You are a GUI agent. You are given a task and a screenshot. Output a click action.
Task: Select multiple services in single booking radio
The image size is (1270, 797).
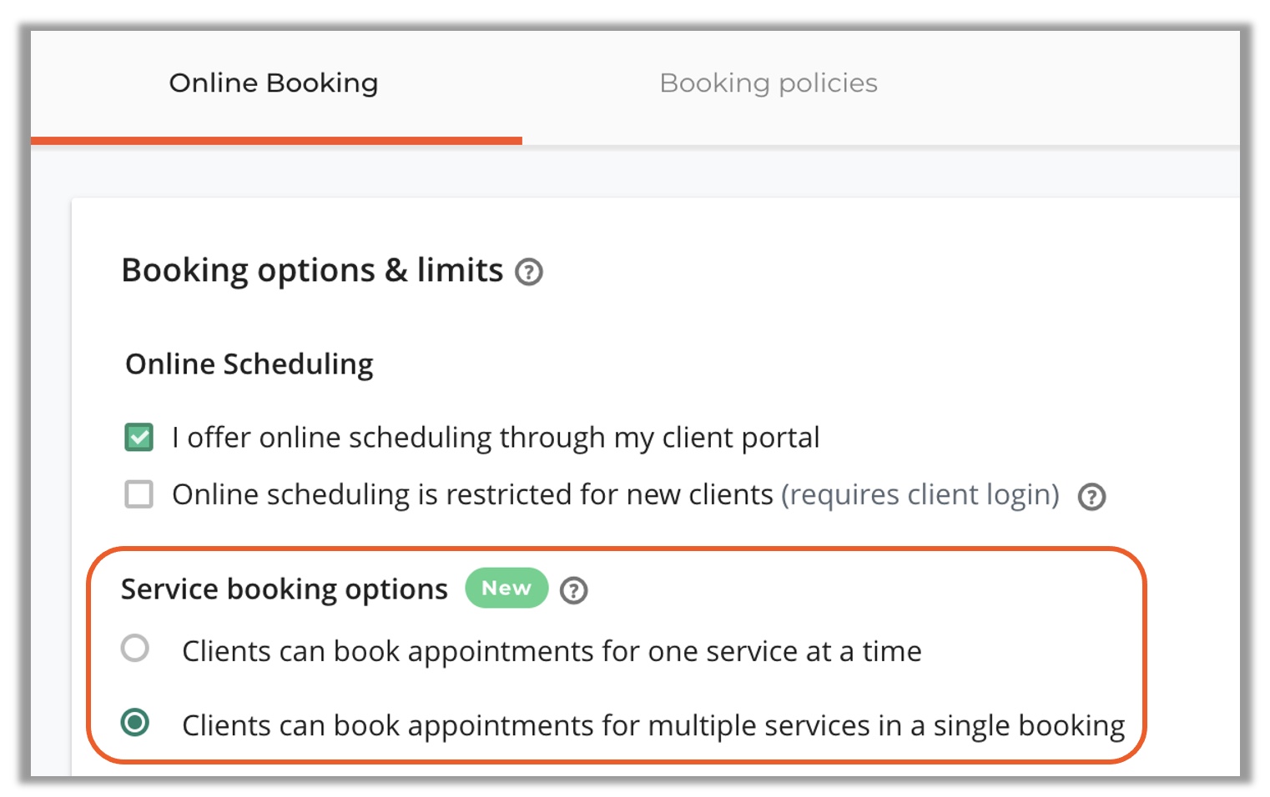(x=135, y=722)
